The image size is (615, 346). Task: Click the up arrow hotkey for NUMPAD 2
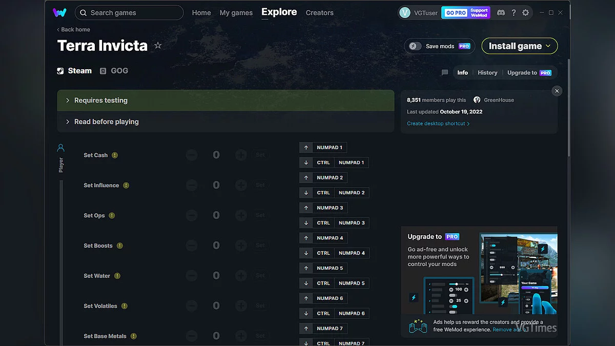pos(306,178)
